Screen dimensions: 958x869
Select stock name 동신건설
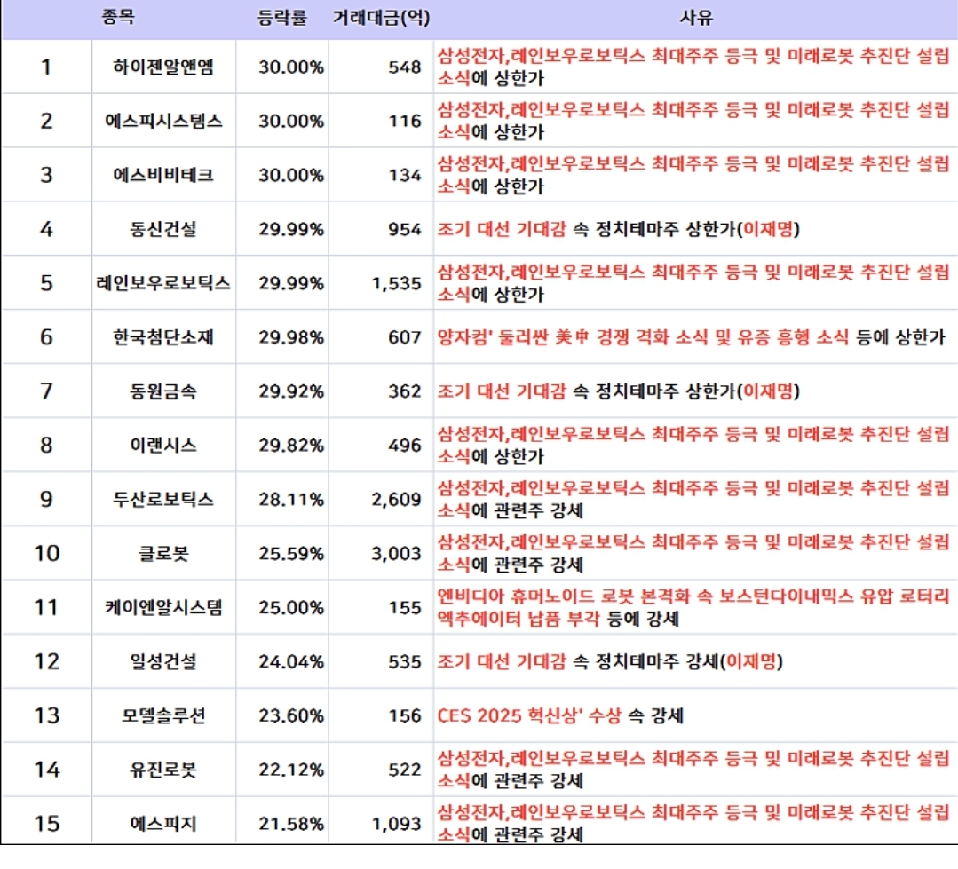(x=163, y=229)
